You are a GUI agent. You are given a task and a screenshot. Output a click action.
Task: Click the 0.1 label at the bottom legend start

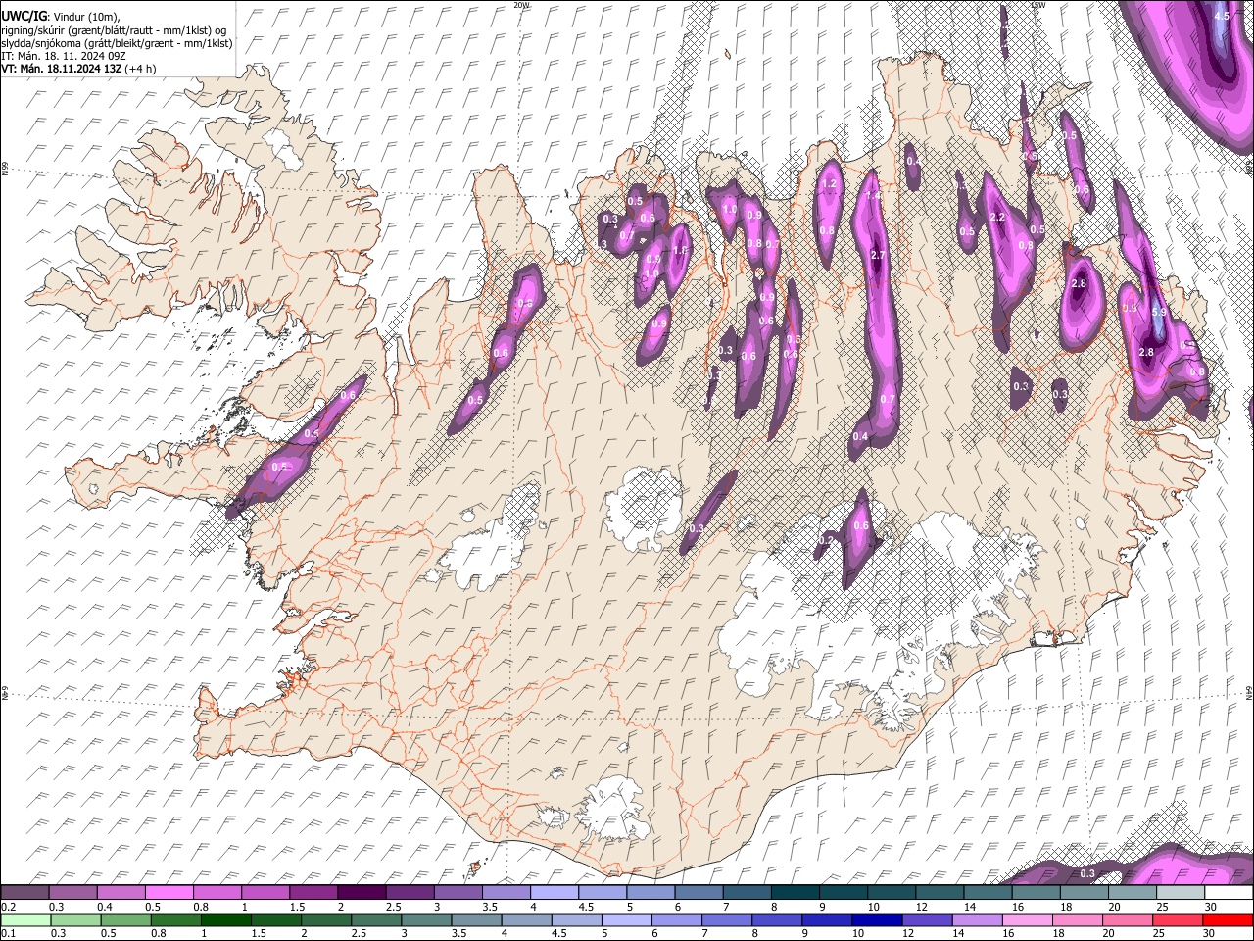[7, 933]
